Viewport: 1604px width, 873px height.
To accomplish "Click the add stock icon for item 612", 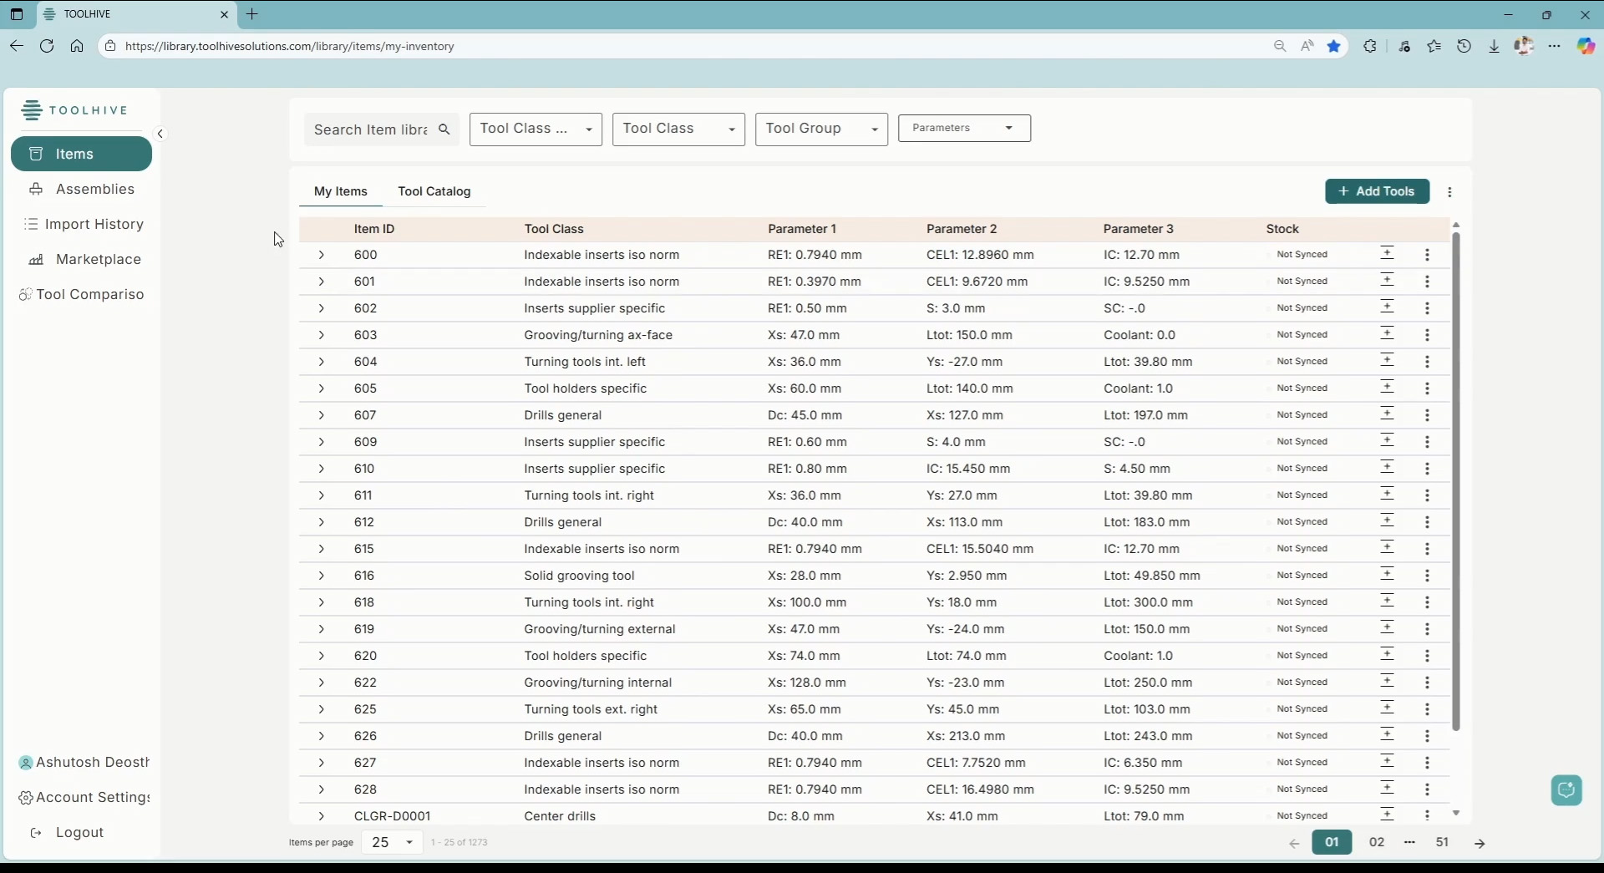I will 1387,521.
